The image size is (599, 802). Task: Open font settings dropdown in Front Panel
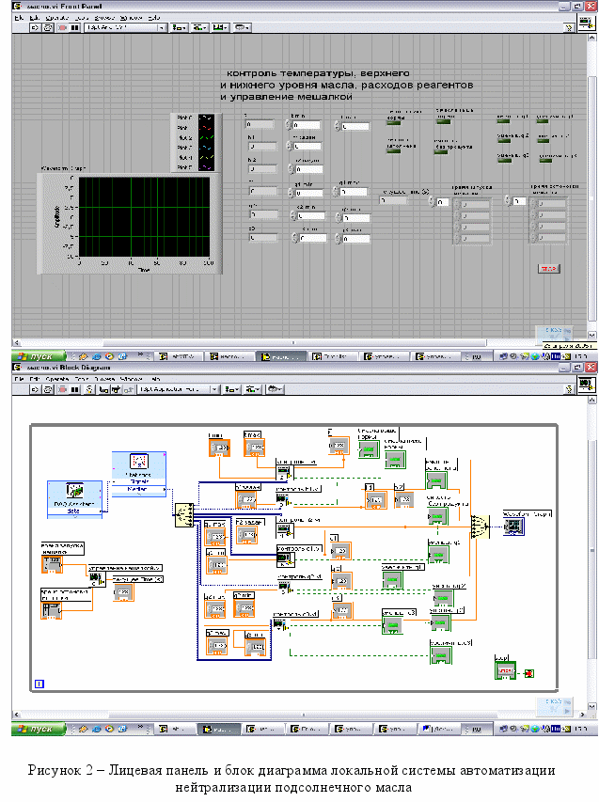(x=125, y=27)
